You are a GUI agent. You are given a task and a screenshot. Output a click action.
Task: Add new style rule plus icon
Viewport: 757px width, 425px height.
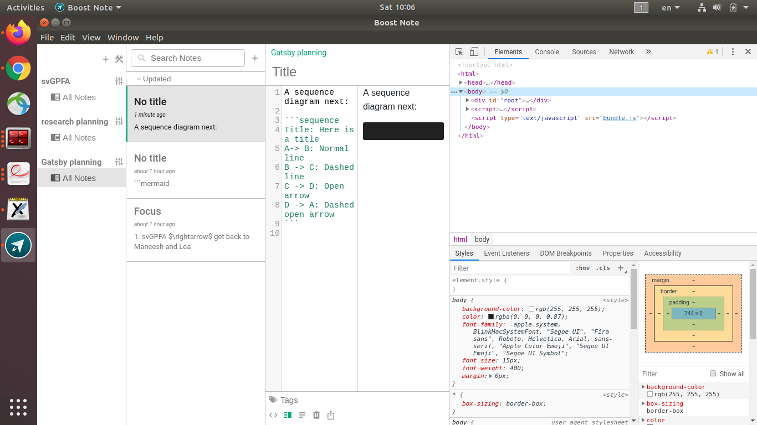621,268
